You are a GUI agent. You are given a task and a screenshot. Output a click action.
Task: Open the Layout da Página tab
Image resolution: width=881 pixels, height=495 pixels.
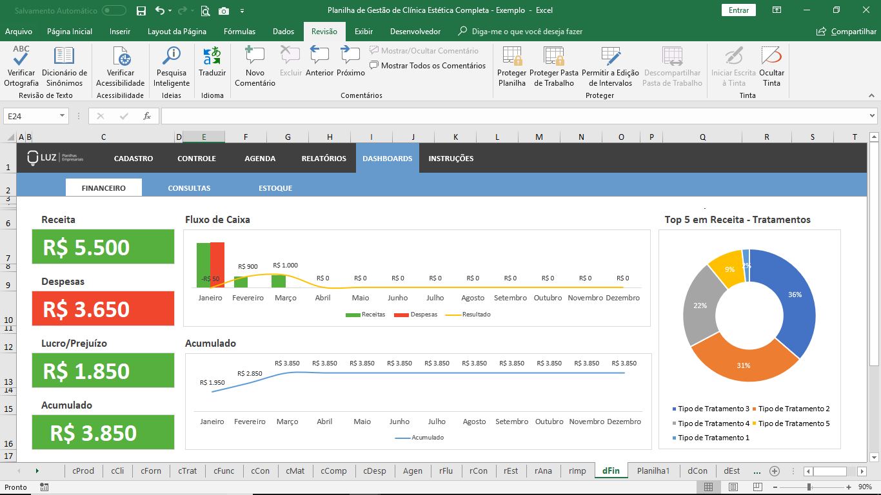[177, 32]
